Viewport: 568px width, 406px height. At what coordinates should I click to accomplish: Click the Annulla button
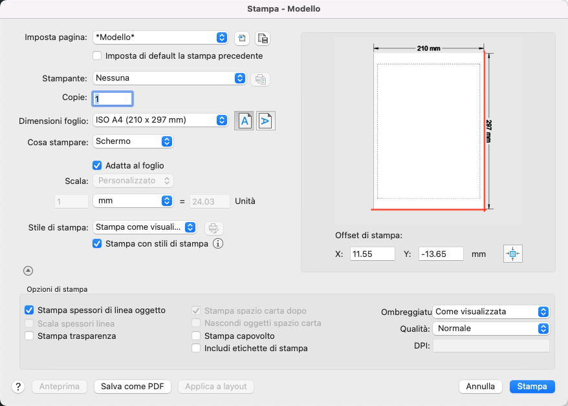pos(480,387)
